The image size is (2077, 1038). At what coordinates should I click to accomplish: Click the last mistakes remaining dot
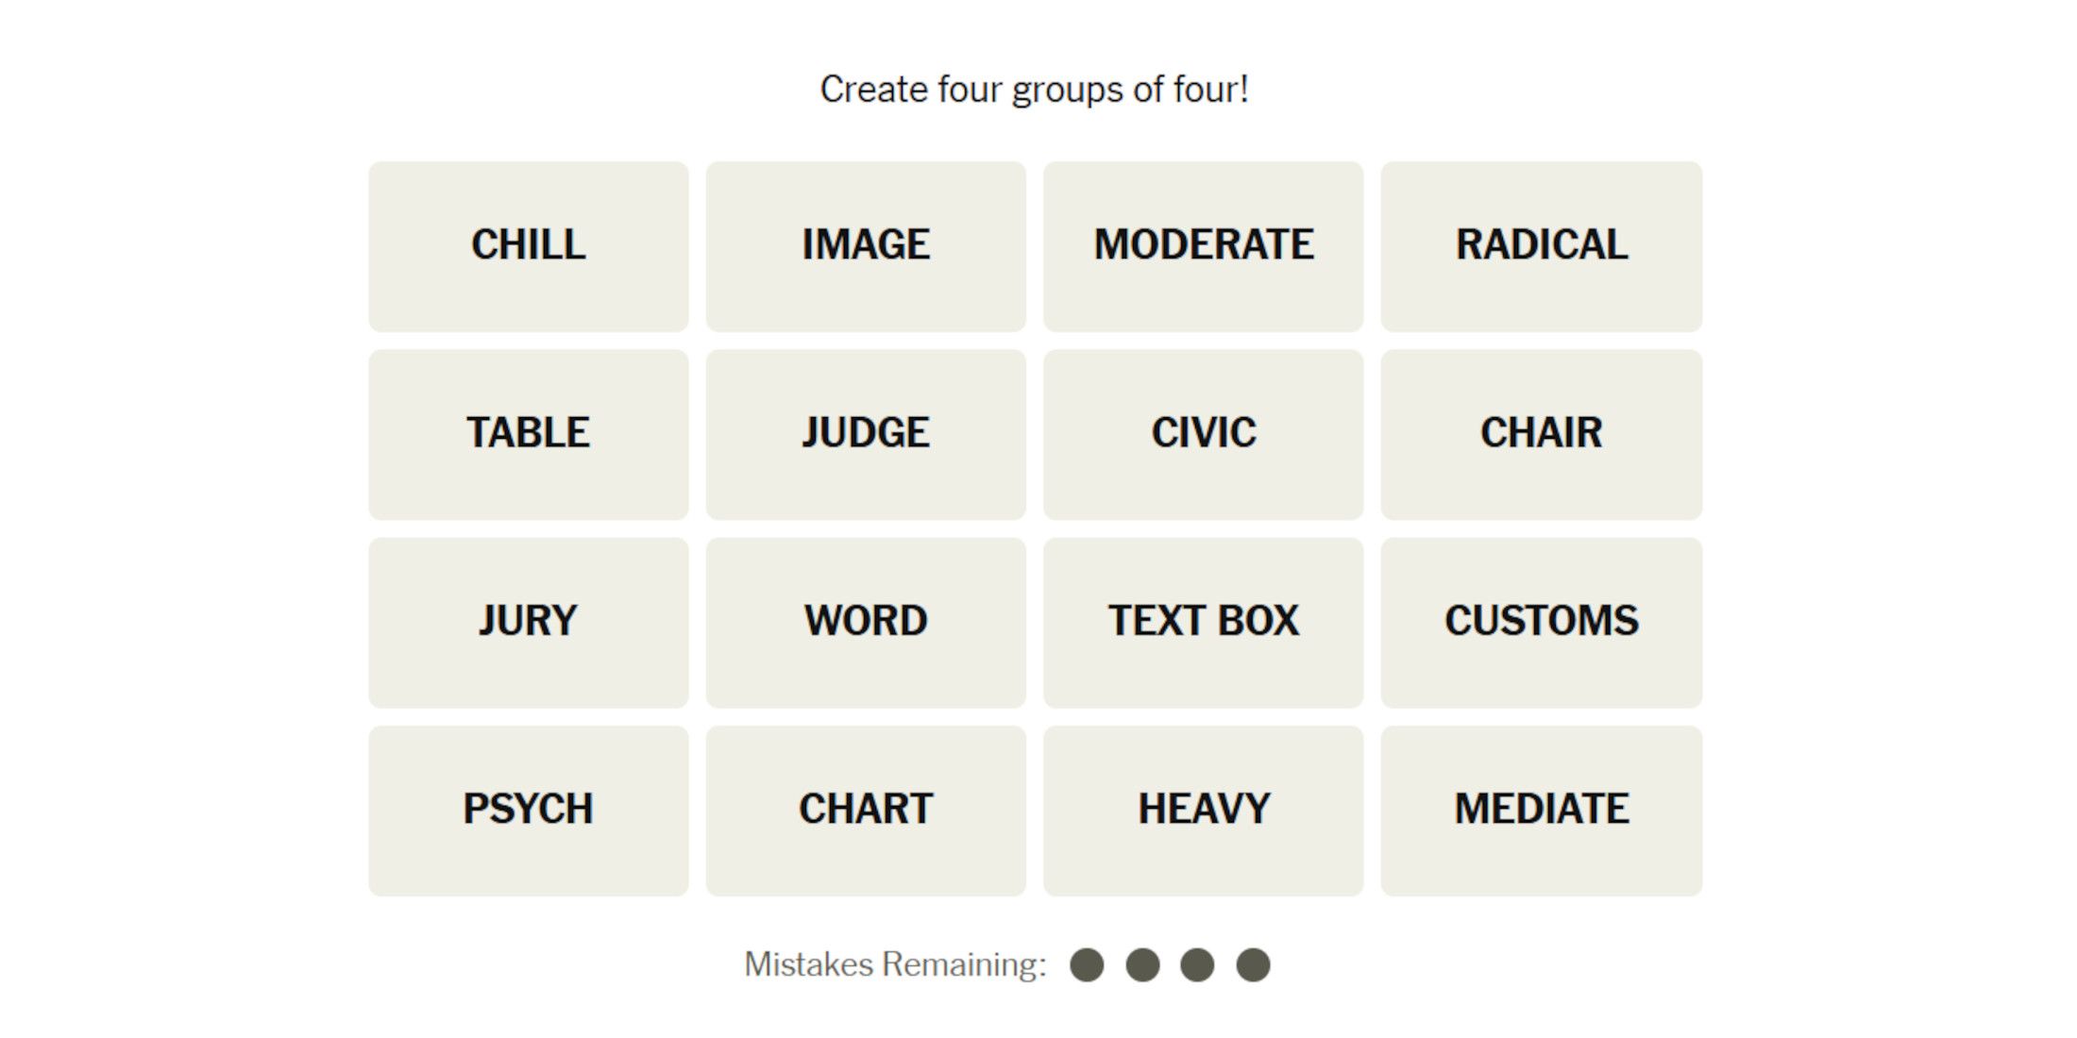tap(1253, 965)
